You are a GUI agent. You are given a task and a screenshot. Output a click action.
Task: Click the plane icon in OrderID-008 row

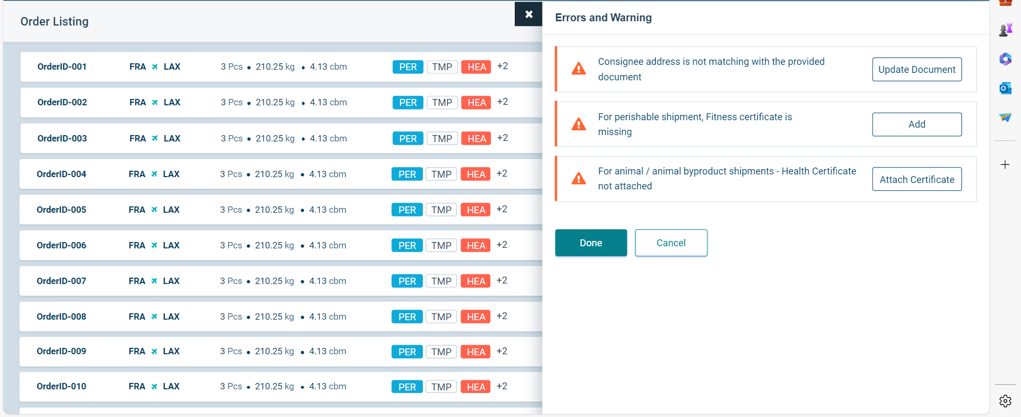tap(154, 316)
